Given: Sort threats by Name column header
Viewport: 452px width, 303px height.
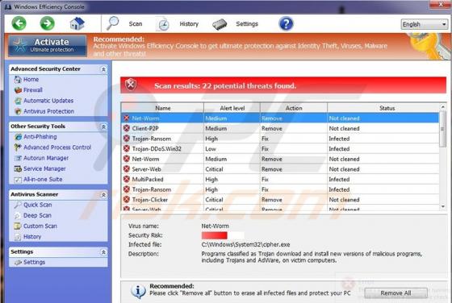Looking at the screenshot, I should [x=162, y=108].
